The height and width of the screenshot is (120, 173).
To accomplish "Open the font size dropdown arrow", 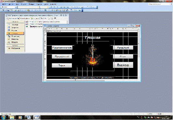I will [48, 7].
